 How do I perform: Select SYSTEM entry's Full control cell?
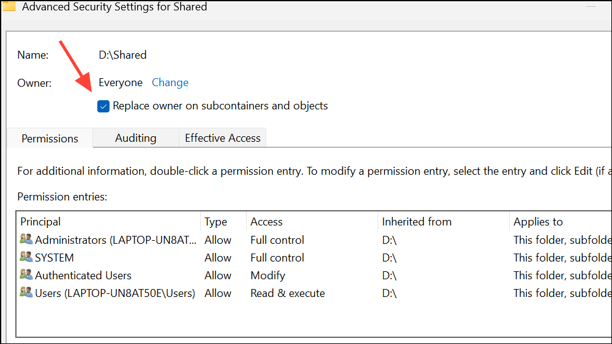click(x=277, y=258)
